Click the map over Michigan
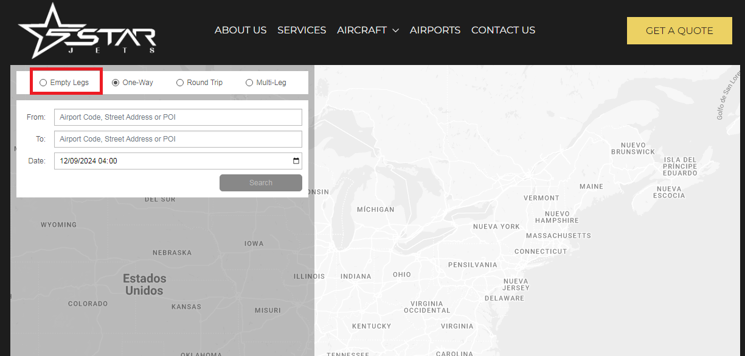This screenshot has height=356, width=745. click(x=375, y=209)
